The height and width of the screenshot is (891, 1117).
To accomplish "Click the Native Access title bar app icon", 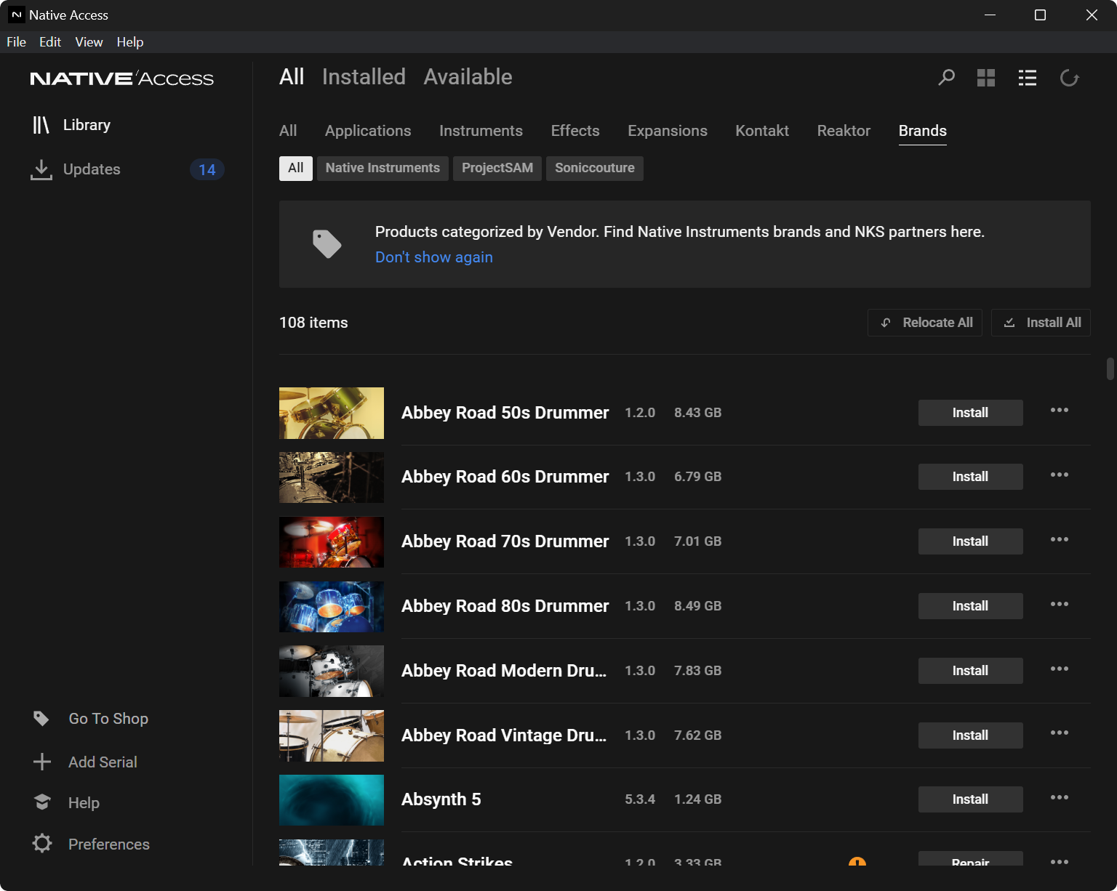I will point(16,15).
